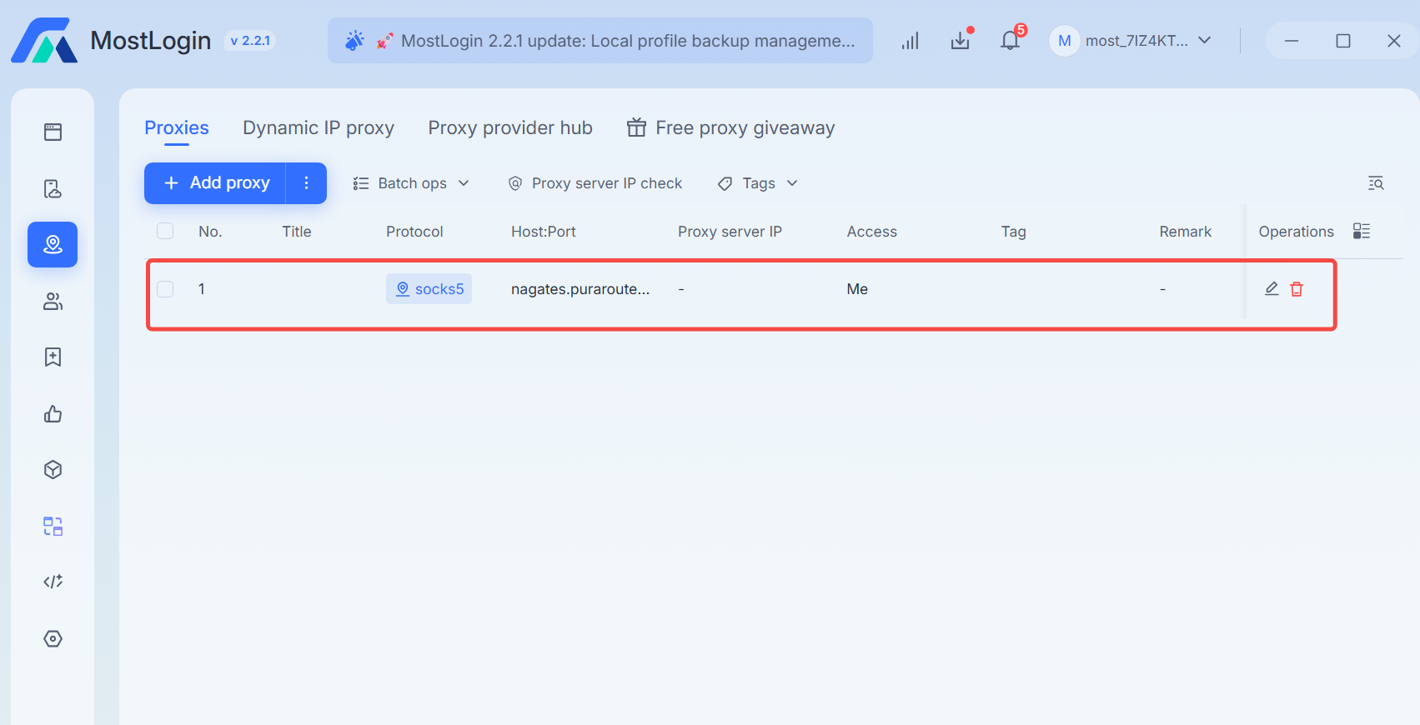Open the code API sidebar icon
Screen dimensions: 1420x725
pyautogui.click(x=53, y=582)
